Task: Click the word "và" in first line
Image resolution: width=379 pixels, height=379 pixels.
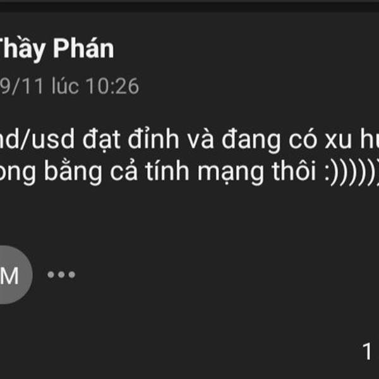Action: point(200,140)
